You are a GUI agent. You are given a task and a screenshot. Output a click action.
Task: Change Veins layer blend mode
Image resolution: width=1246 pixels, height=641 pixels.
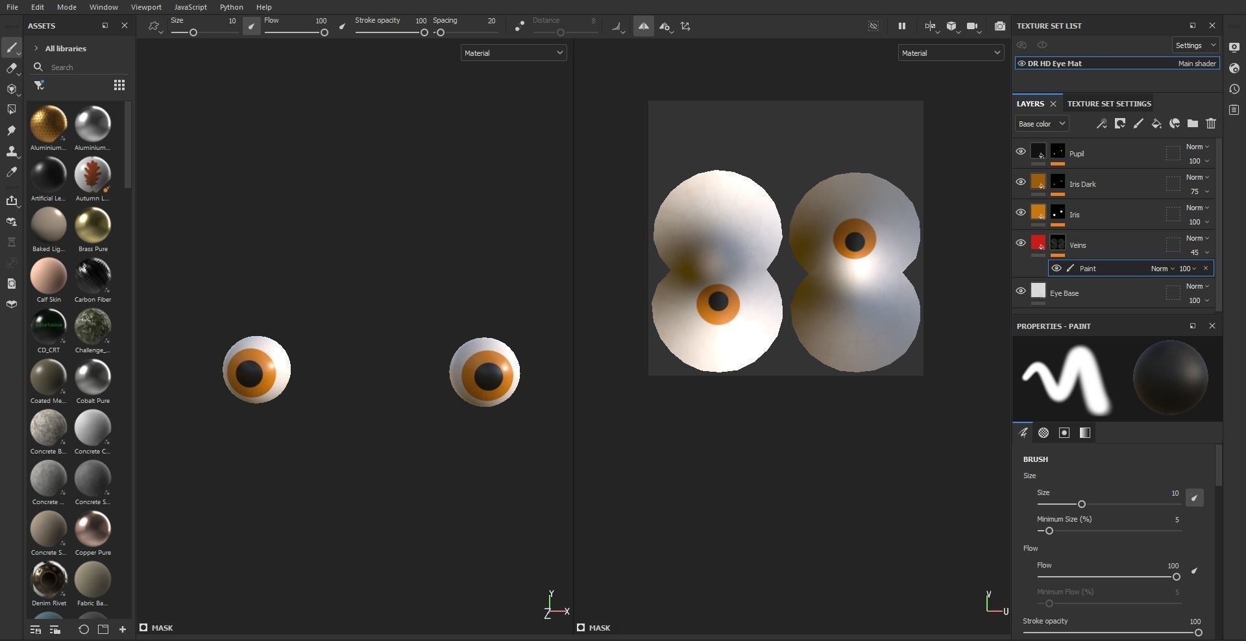(x=1197, y=239)
